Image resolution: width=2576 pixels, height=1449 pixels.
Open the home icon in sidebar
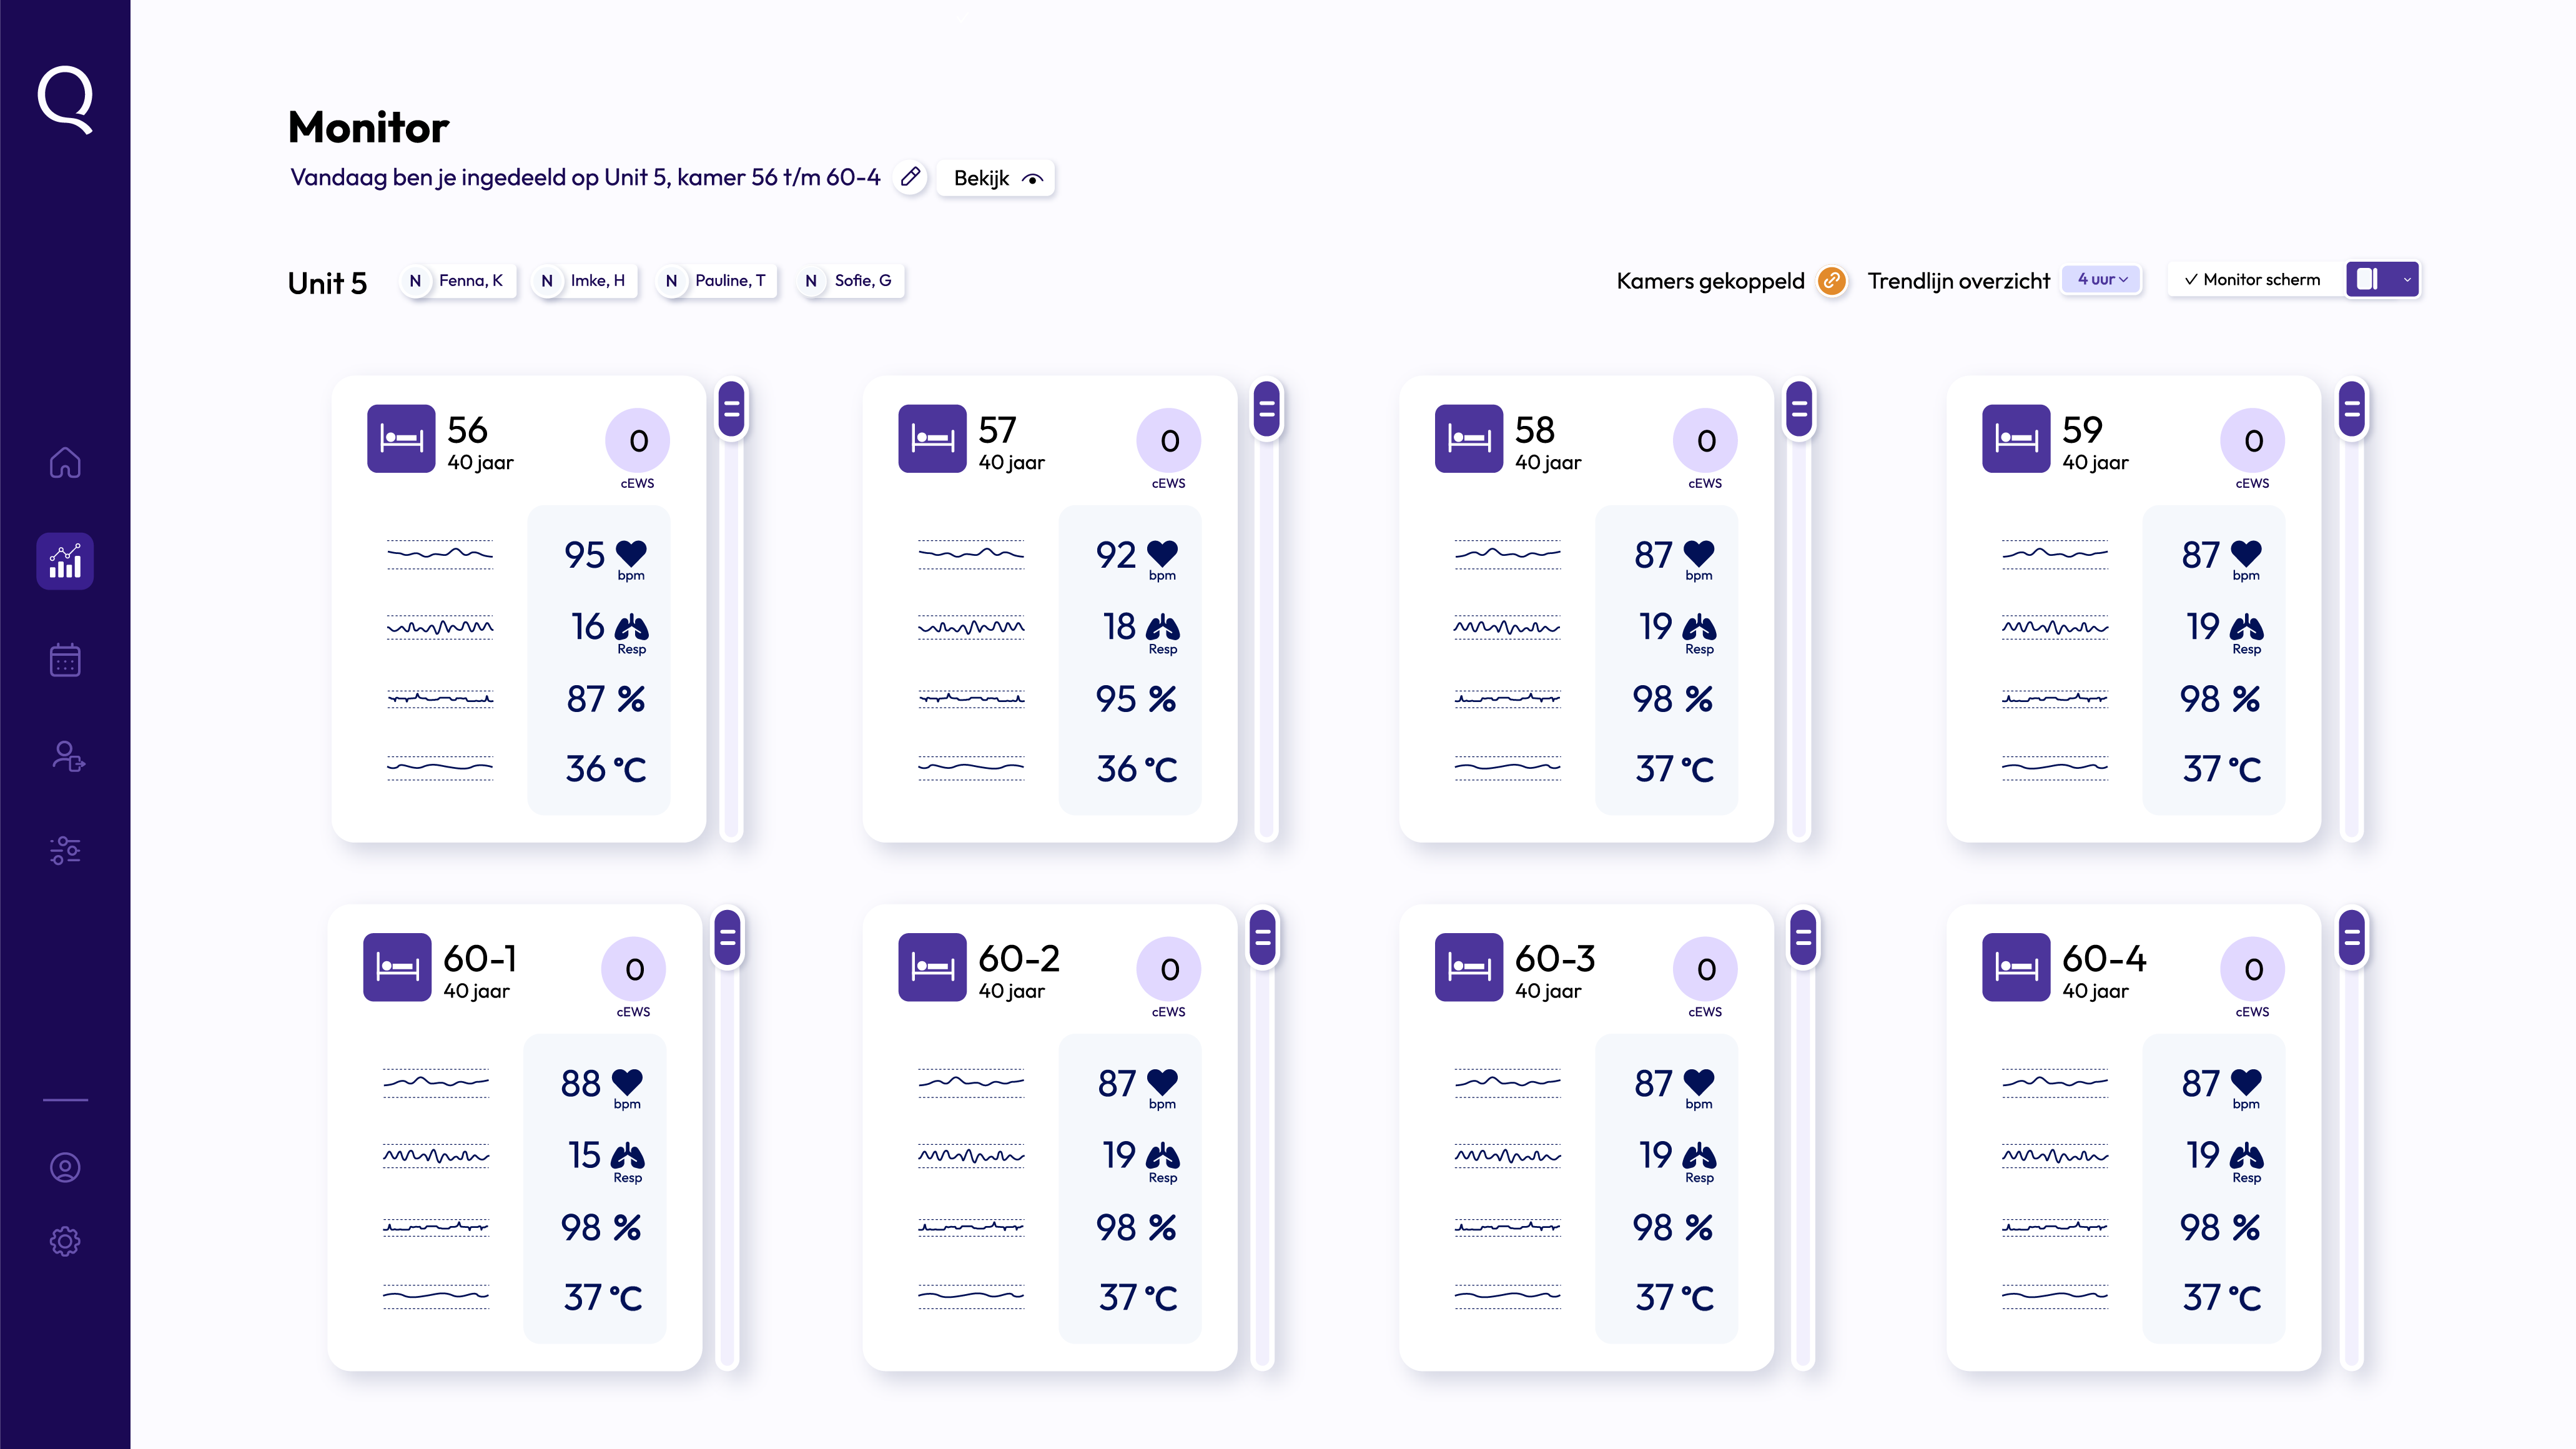65,462
